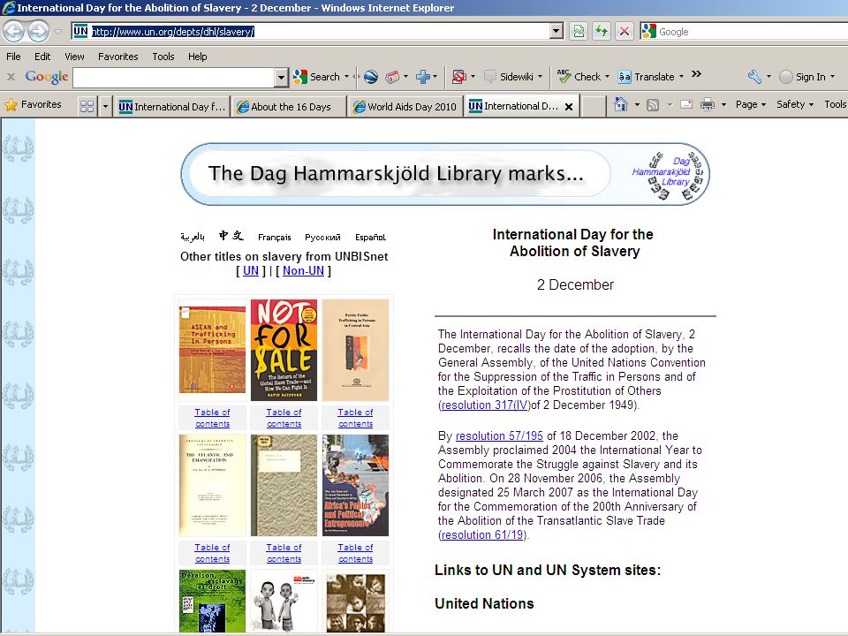This screenshot has height=636, width=848.
Task: Expand the tab list dropdown arrow
Action: click(x=105, y=107)
